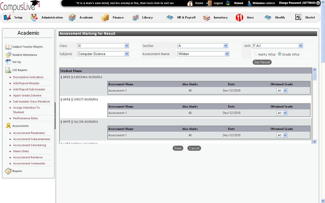Open the Descriptive Indicators link
The height and width of the screenshot is (203, 325).
tap(28, 77)
